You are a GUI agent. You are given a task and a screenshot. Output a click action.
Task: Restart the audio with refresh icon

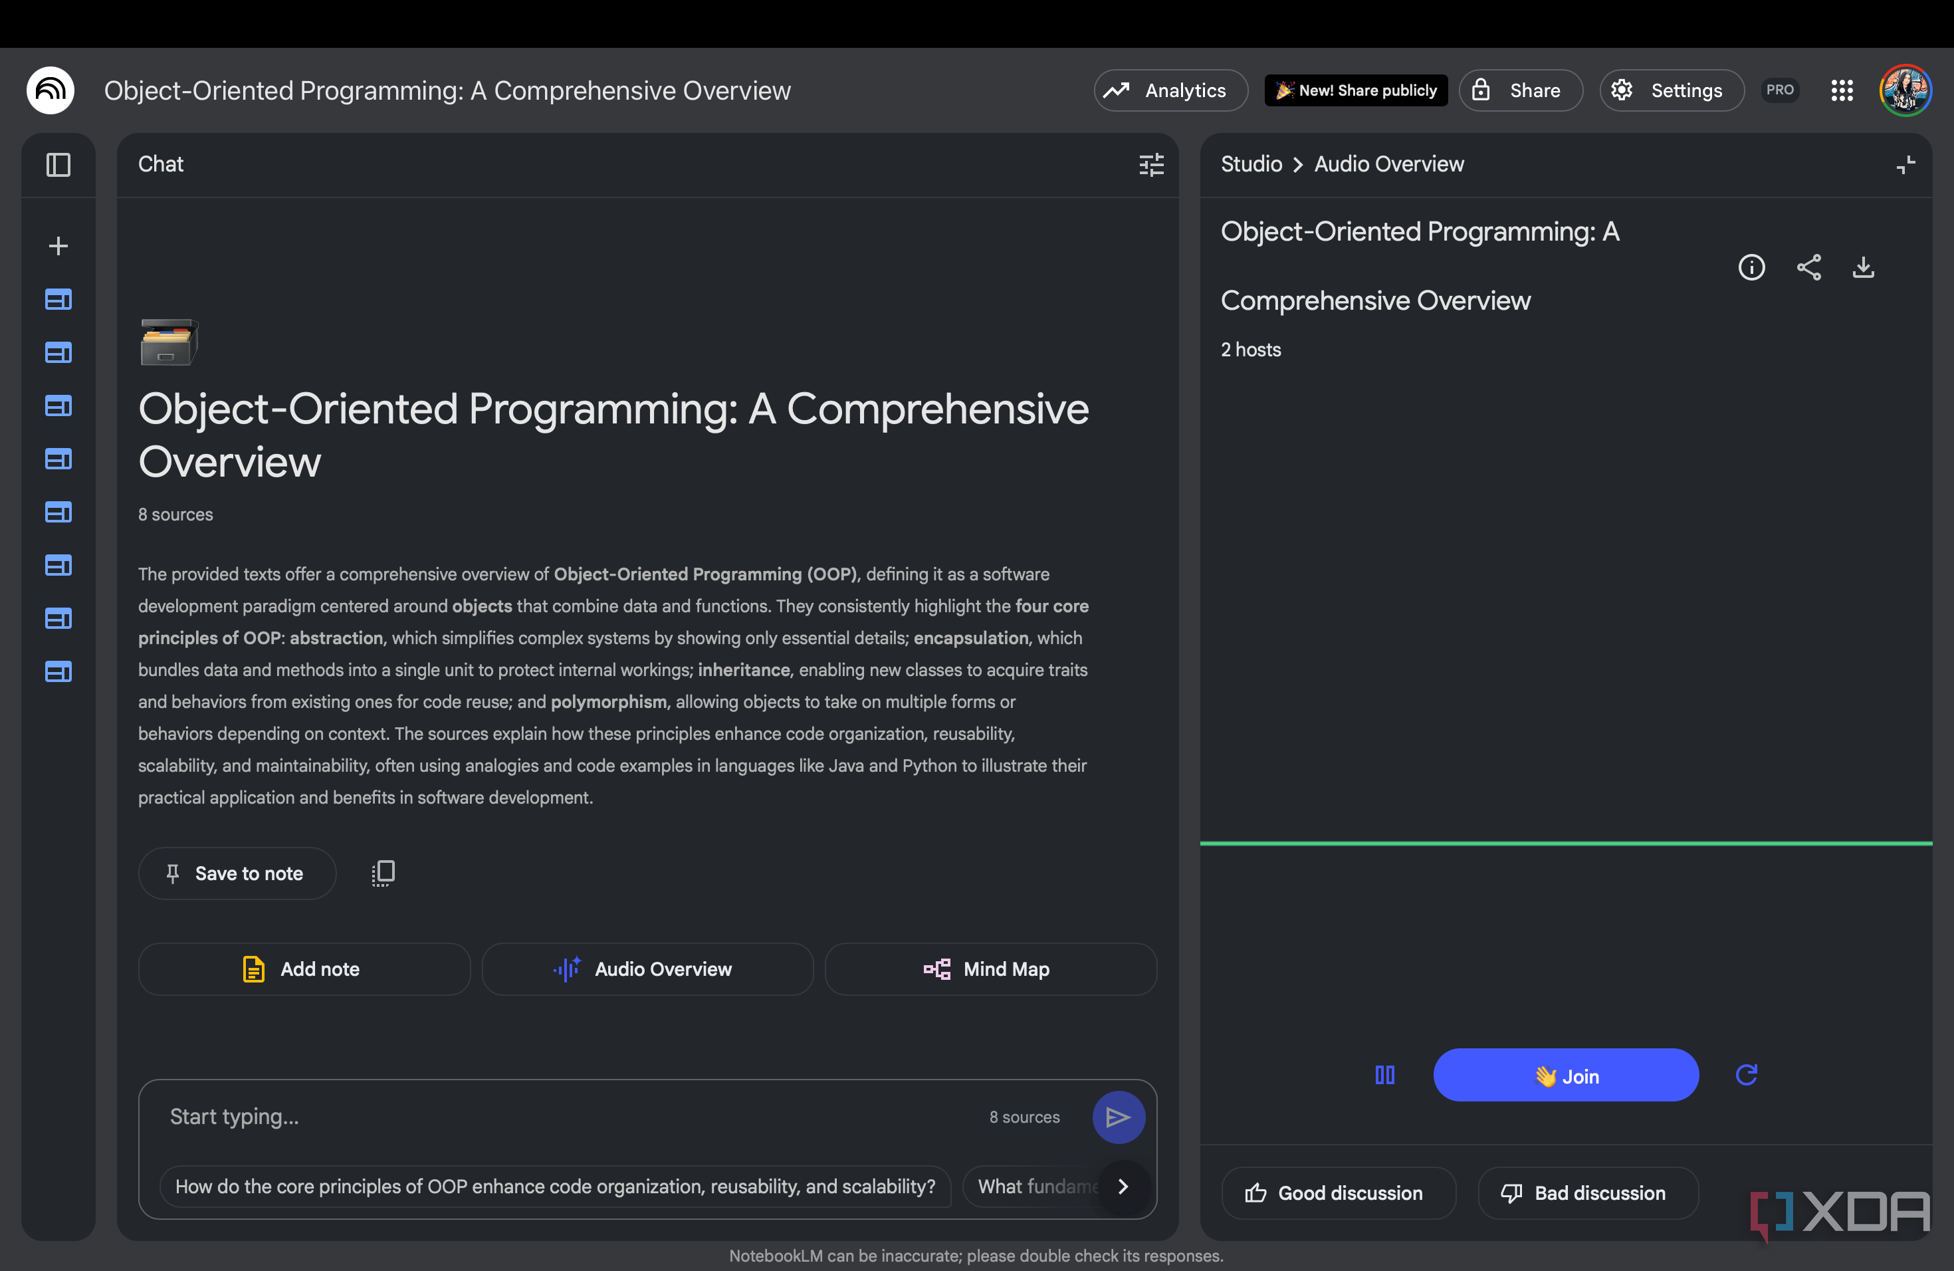pyautogui.click(x=1746, y=1076)
